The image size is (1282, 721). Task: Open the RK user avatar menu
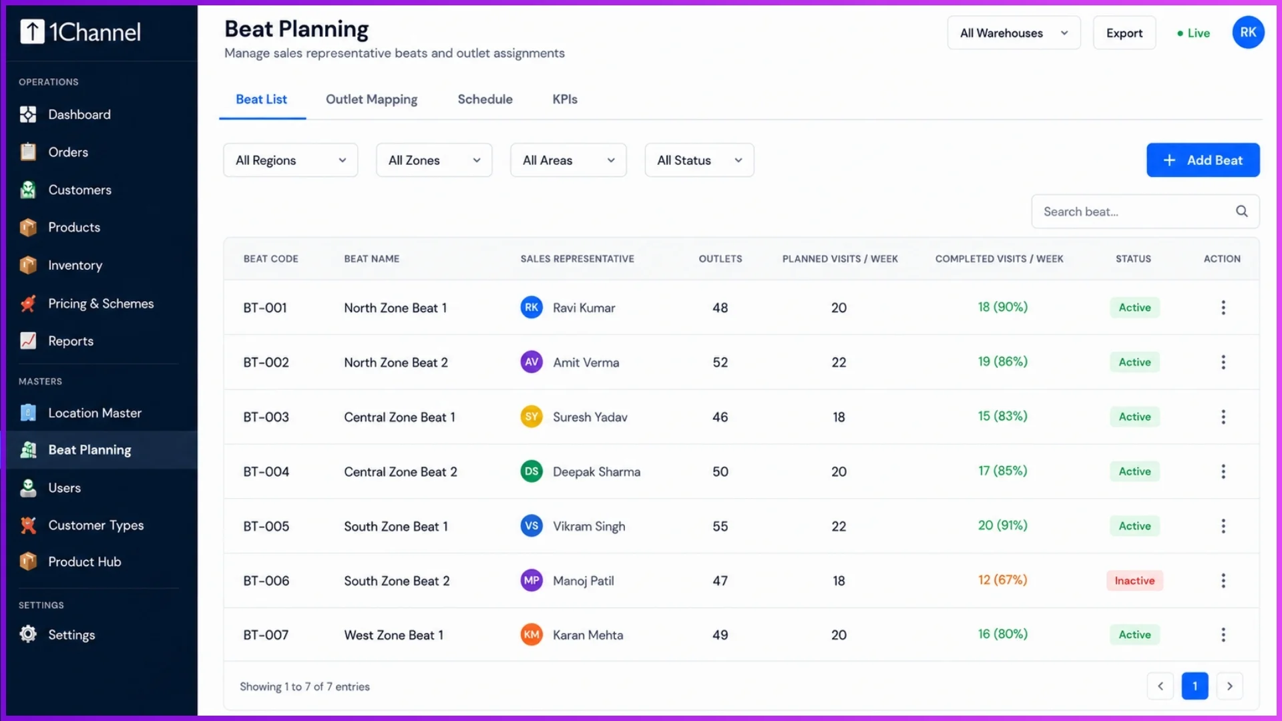[x=1248, y=32]
